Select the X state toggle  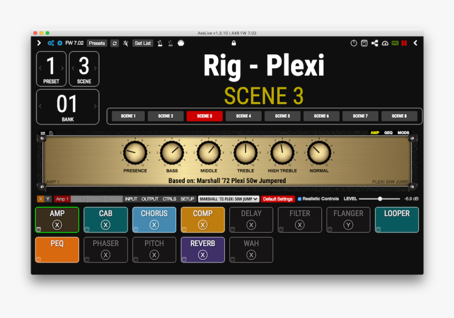point(41,199)
